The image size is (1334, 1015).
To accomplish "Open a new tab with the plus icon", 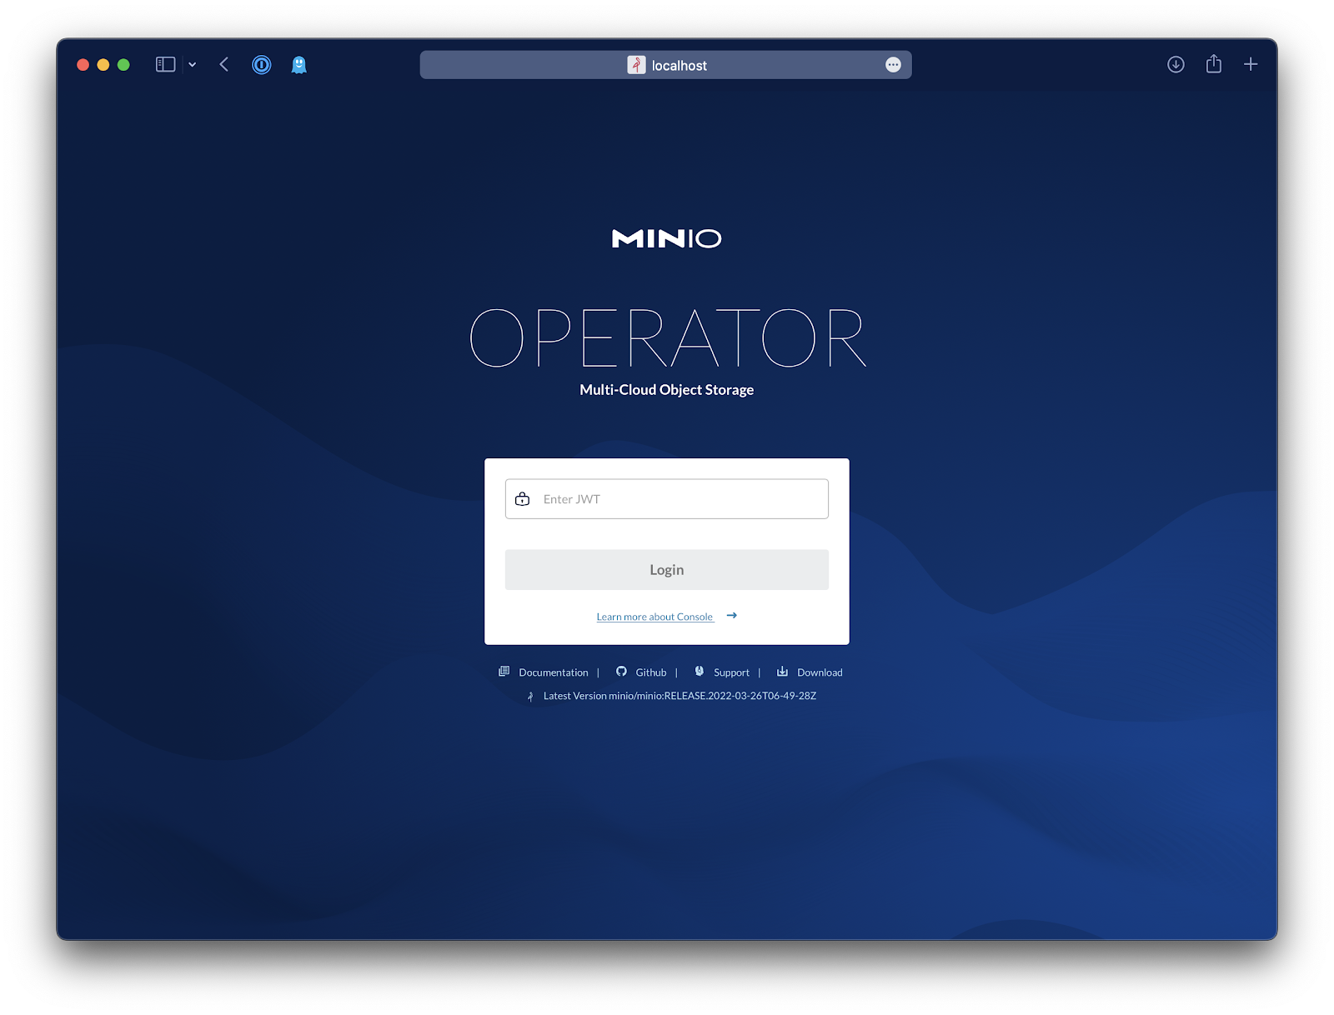I will (1251, 65).
